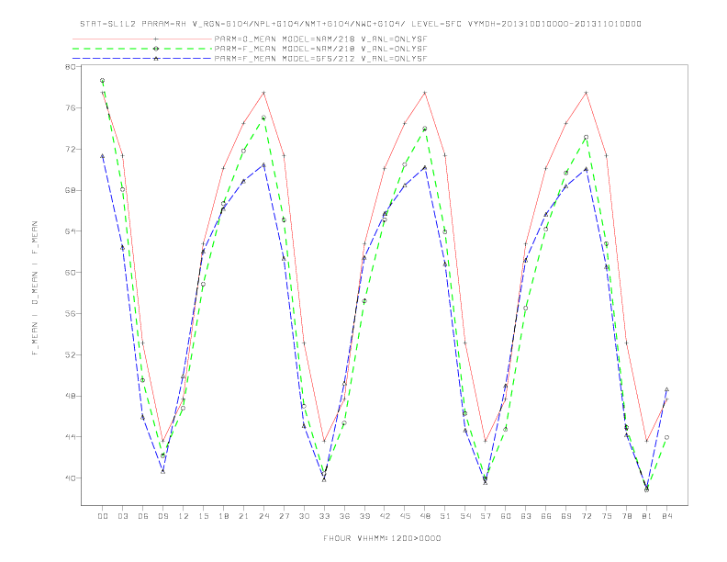Click the blue dashed legend line sample
This screenshot has height=562, width=727.
coord(142,59)
